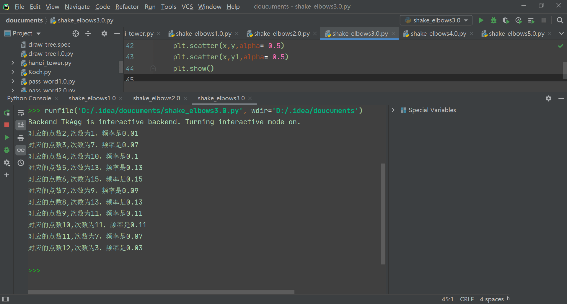The image size is (567, 304).
Task: Click the Project tree vertical scrollbar
Action: pos(121,67)
